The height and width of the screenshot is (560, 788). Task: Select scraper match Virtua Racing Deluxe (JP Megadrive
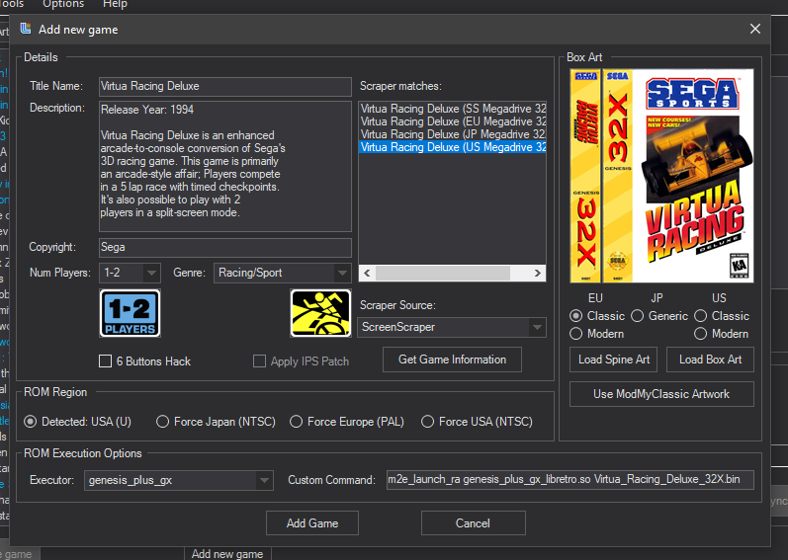pyautogui.click(x=452, y=134)
